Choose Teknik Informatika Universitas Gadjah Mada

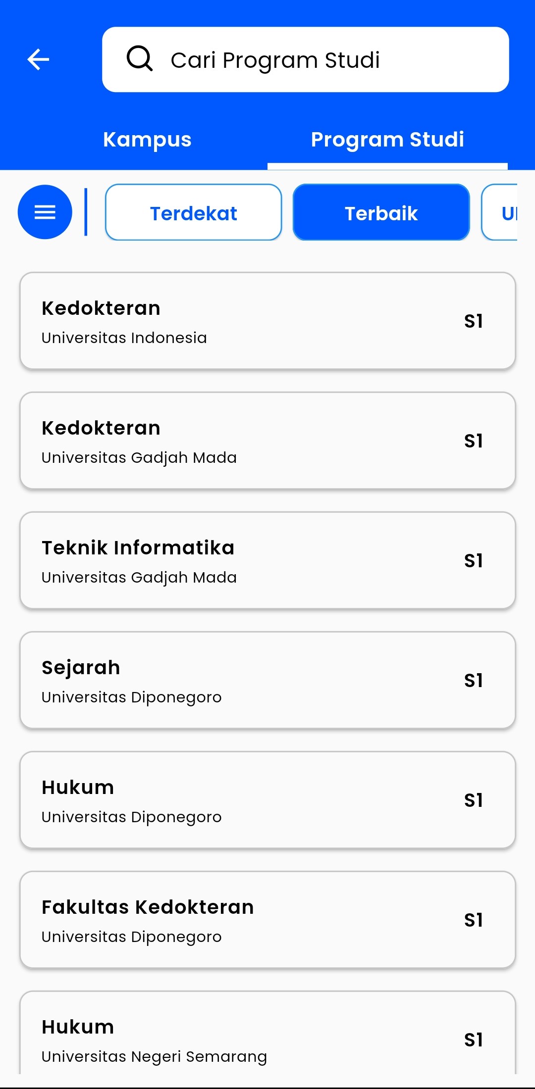(x=267, y=560)
